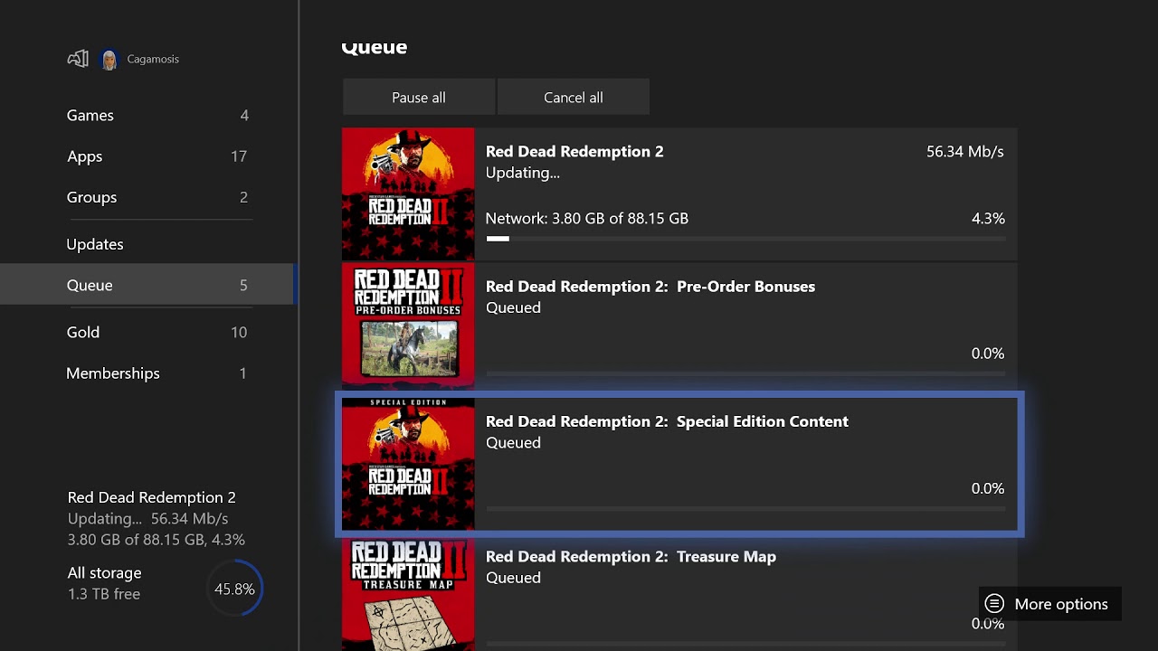Select the Groups menu item
Image resolution: width=1158 pixels, height=651 pixels.
click(147, 197)
